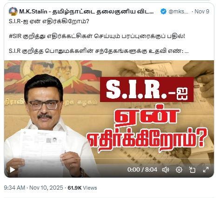This screenshot has height=198, width=220.
Task: Open the @mks... handle link
Action: (x=178, y=12)
